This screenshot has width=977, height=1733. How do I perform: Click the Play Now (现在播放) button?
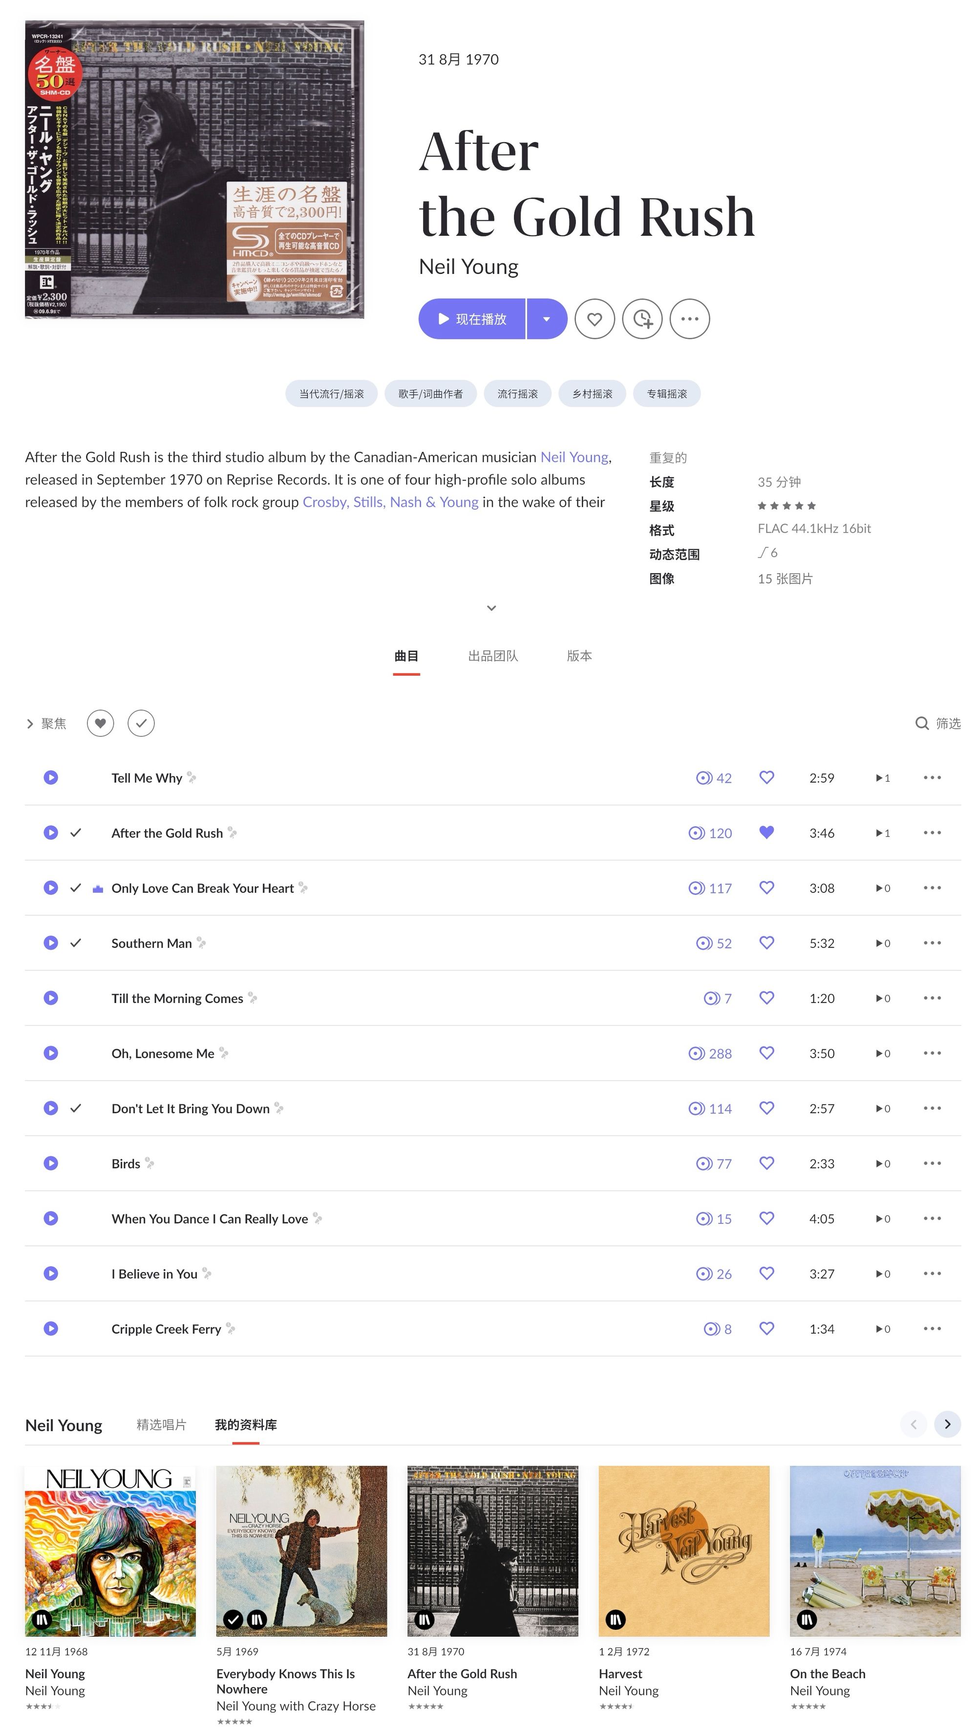click(472, 319)
